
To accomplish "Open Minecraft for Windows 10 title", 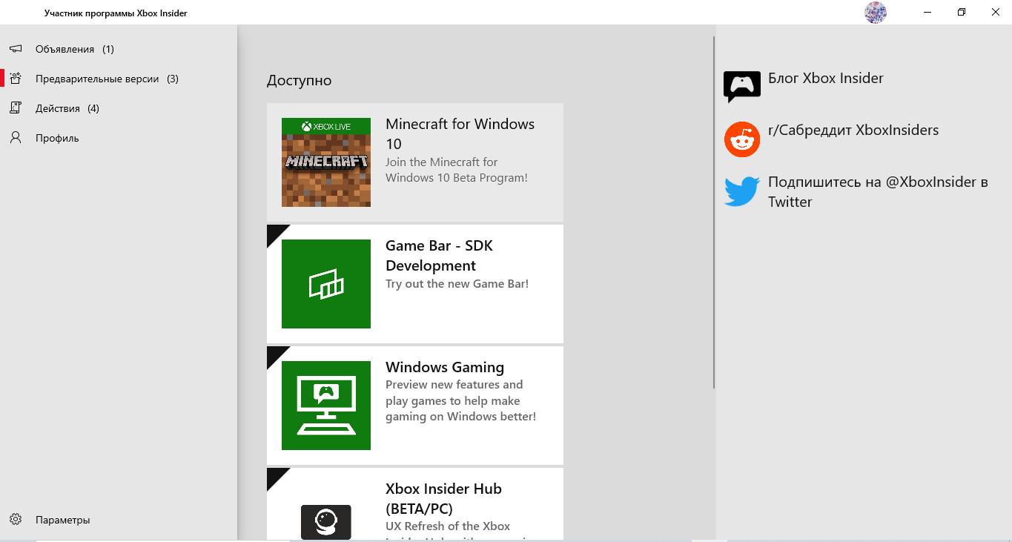I will point(460,133).
